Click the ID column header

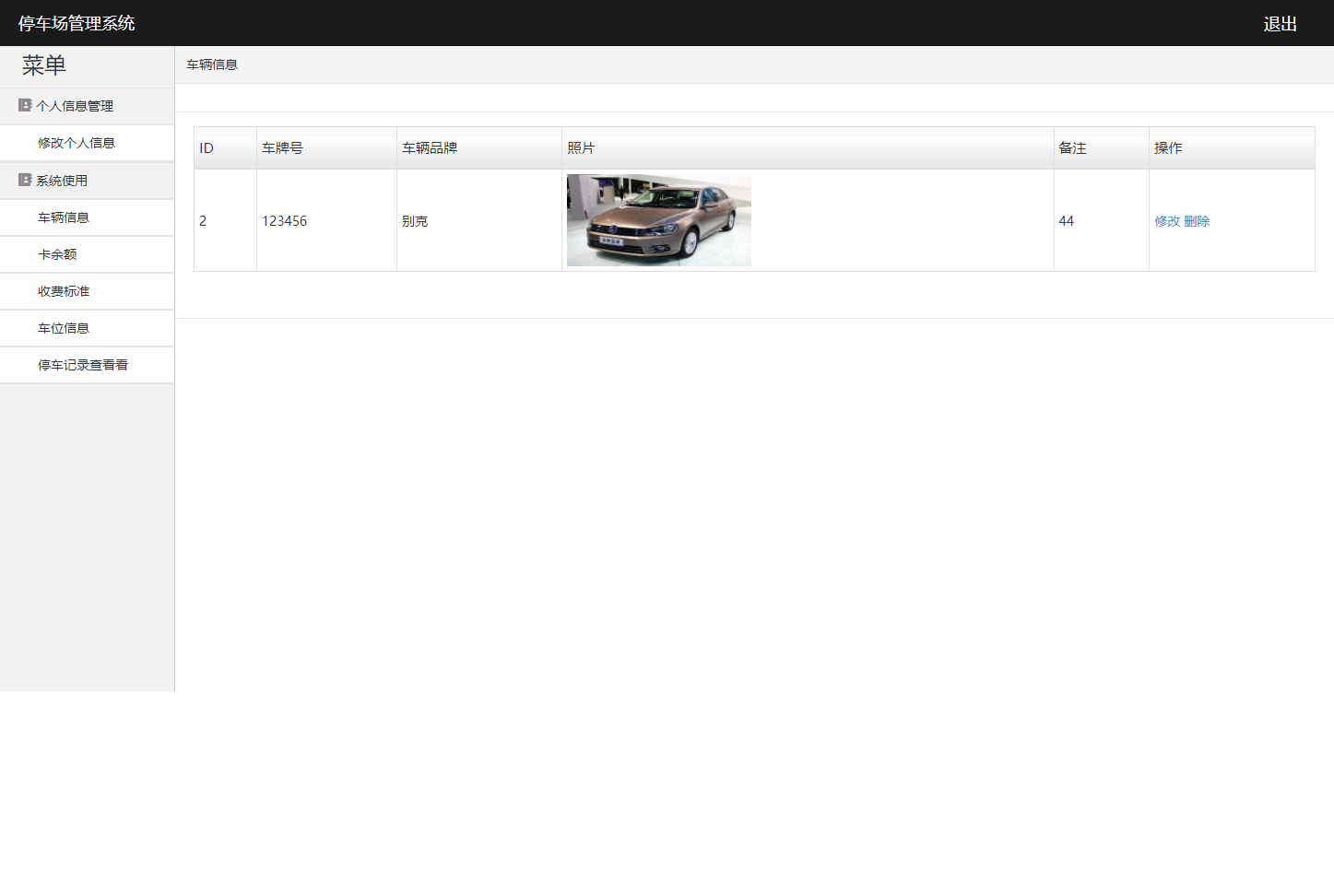click(207, 147)
